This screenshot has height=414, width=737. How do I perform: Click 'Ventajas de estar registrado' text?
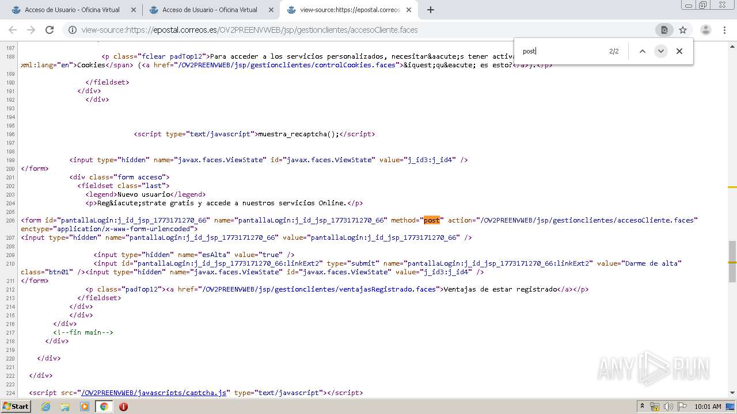point(500,289)
